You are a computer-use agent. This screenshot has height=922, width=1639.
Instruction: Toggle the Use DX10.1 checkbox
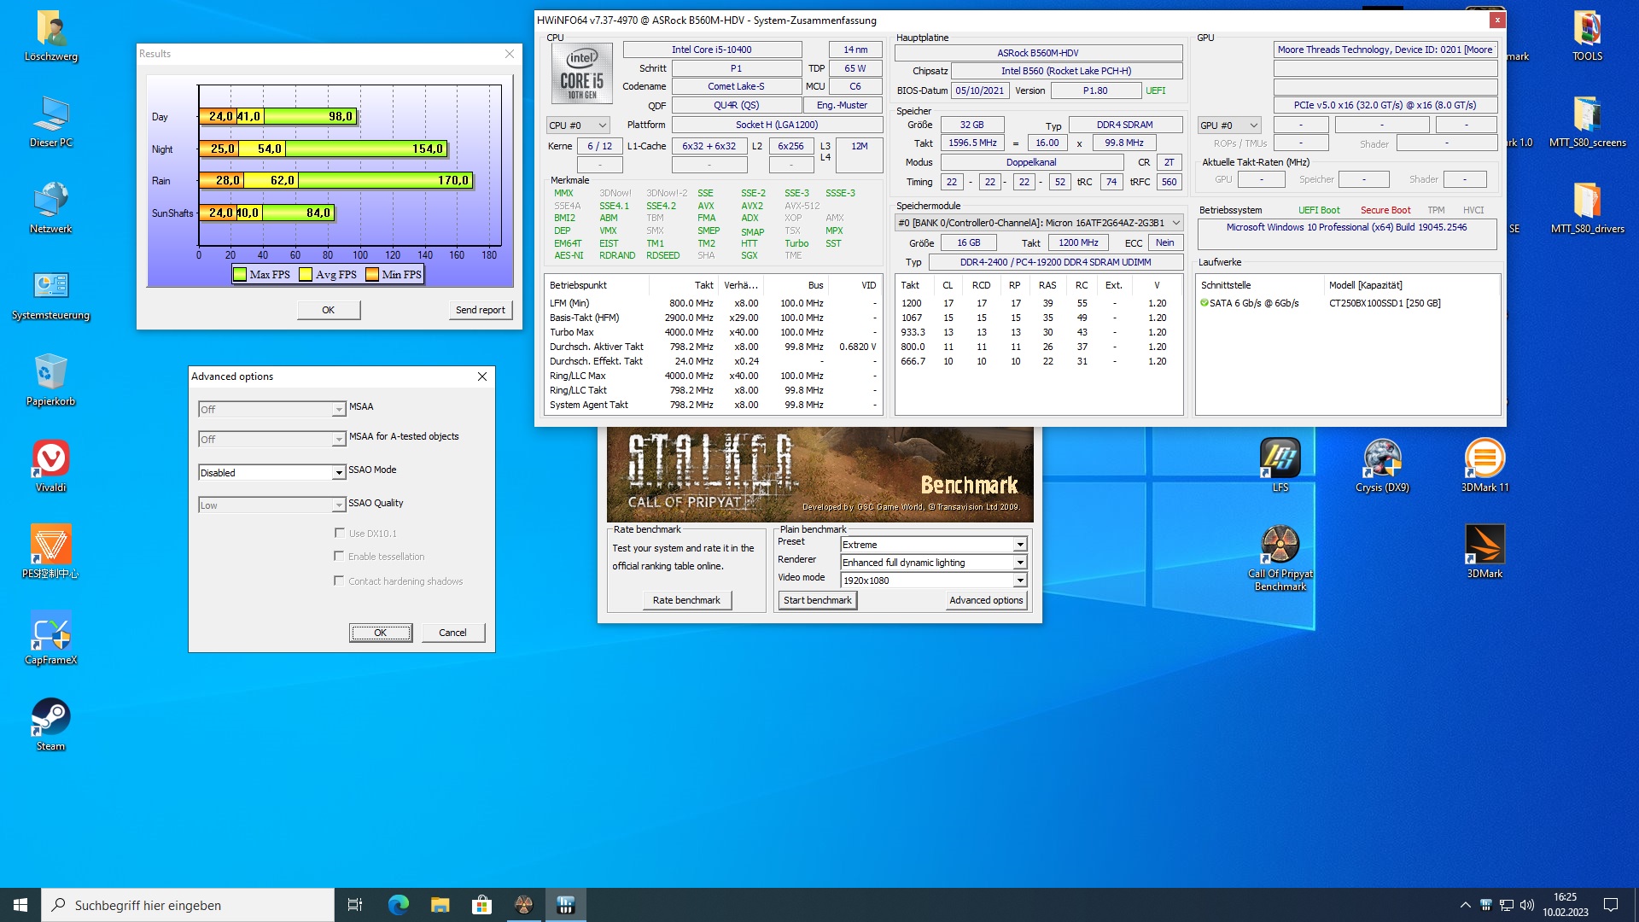tap(339, 533)
